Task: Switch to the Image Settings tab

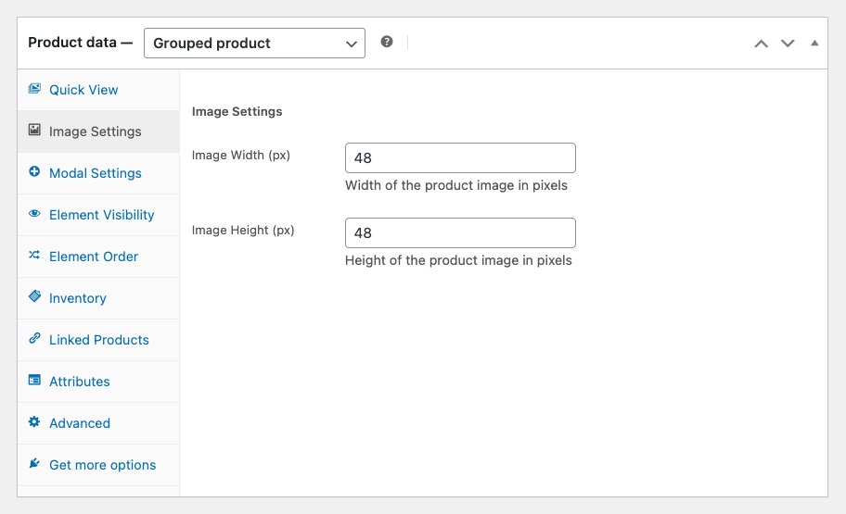Action: pos(96,132)
